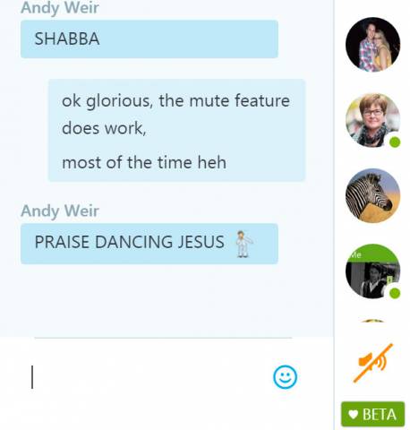Open the emoticon picker smiley icon
Viewport: 410px width, 430px height.
click(285, 377)
